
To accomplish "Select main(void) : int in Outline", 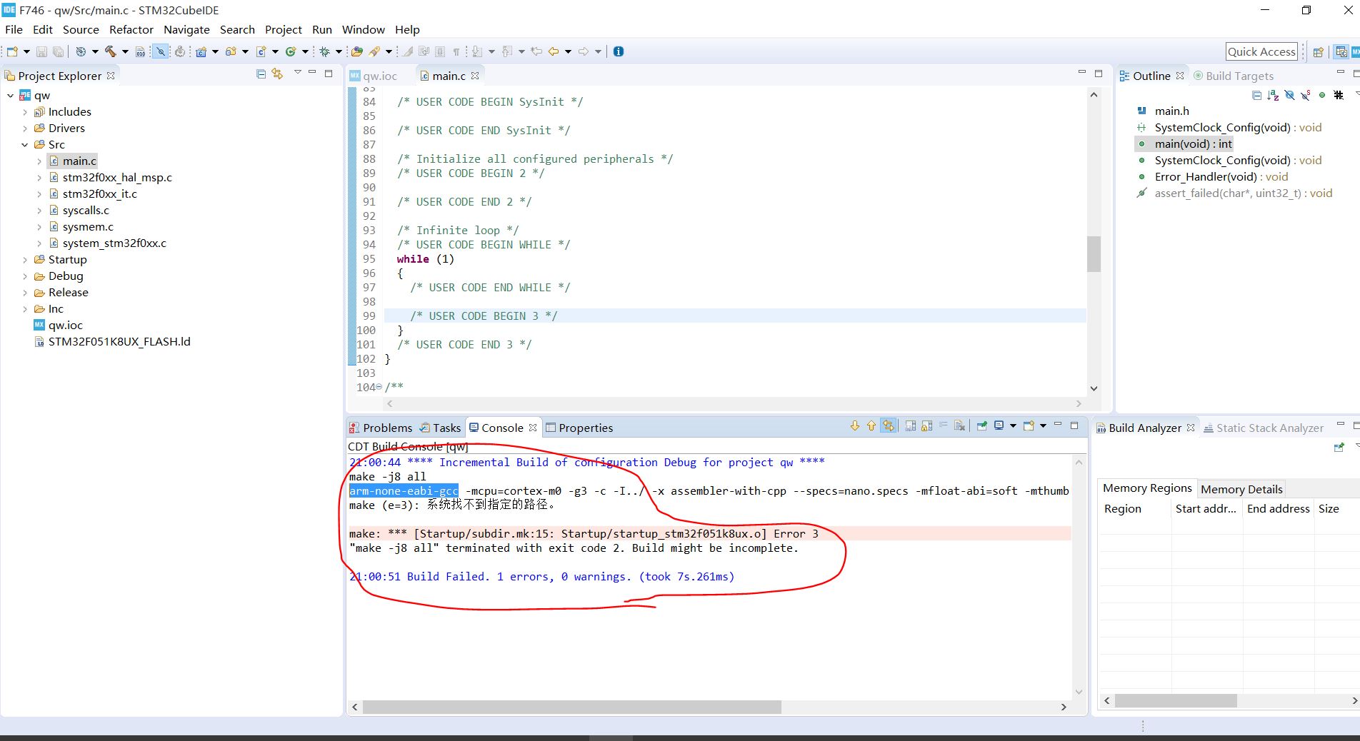I will [1193, 144].
